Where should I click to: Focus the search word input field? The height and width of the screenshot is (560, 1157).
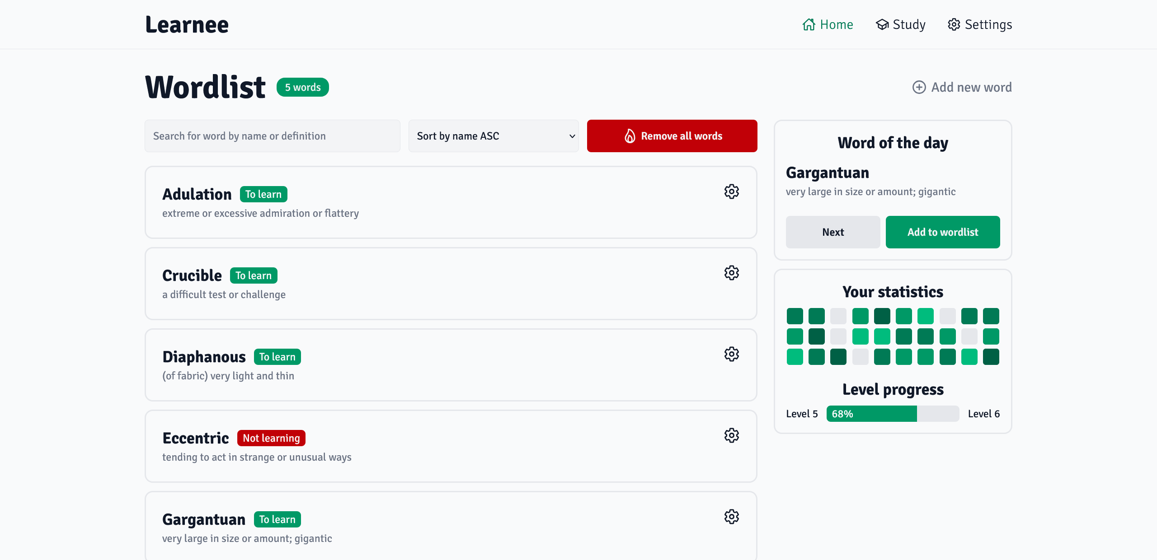273,136
